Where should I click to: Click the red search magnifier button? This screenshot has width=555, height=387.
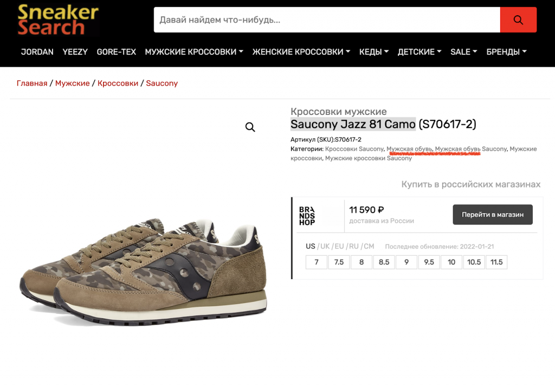click(518, 20)
